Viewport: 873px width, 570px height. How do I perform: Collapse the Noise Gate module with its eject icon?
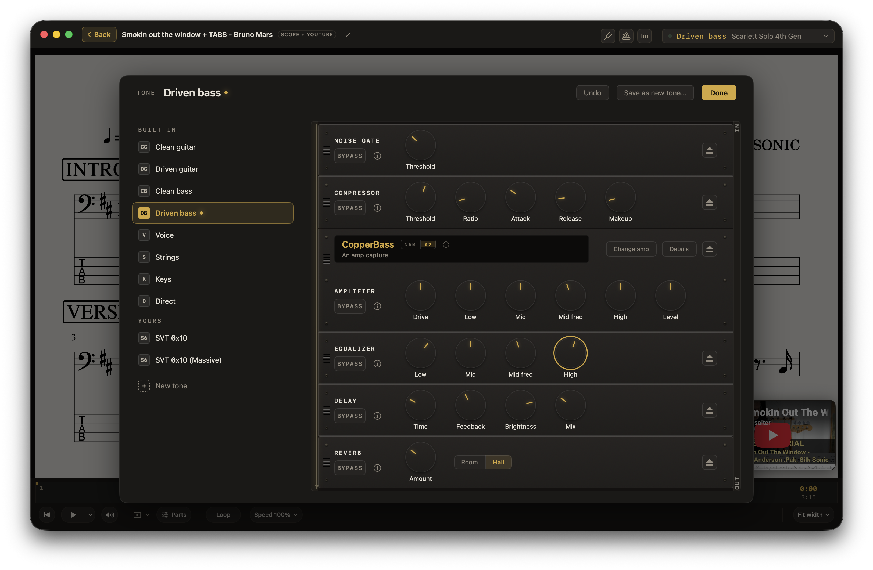pyautogui.click(x=709, y=150)
